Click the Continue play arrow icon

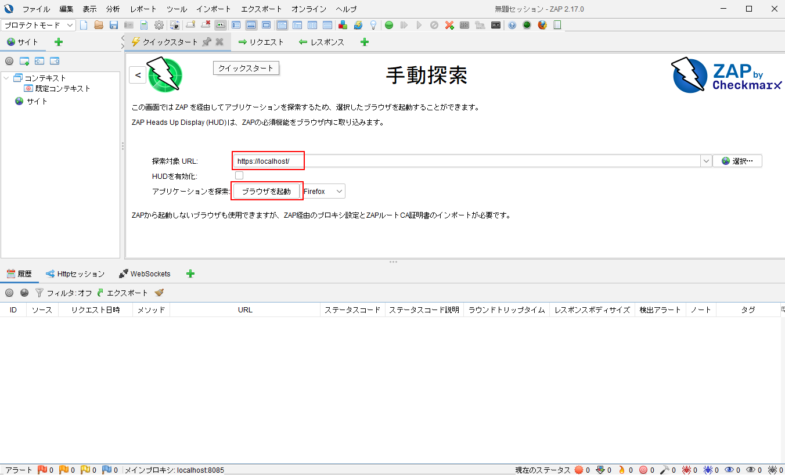(x=419, y=25)
